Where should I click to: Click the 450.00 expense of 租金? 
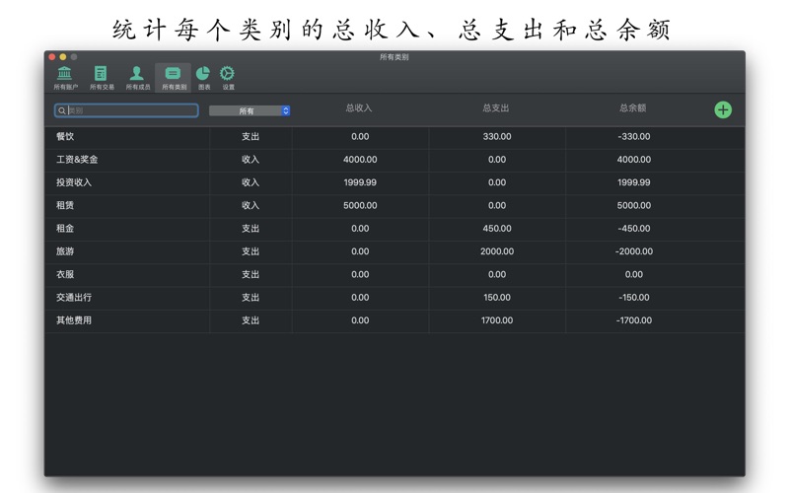(497, 229)
